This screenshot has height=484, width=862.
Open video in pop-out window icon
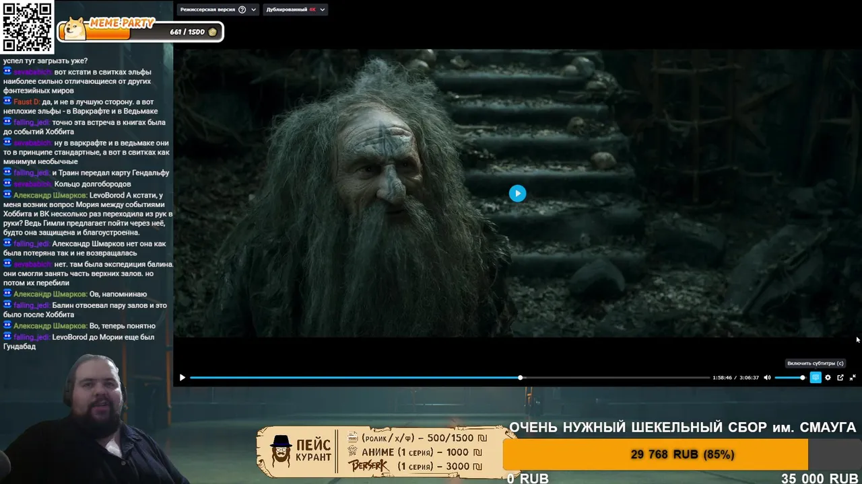pos(840,378)
